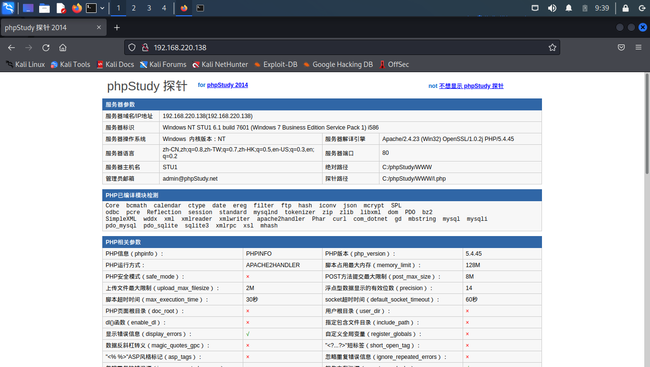Open the notifications bell icon
This screenshot has height=367, width=650.
click(569, 8)
